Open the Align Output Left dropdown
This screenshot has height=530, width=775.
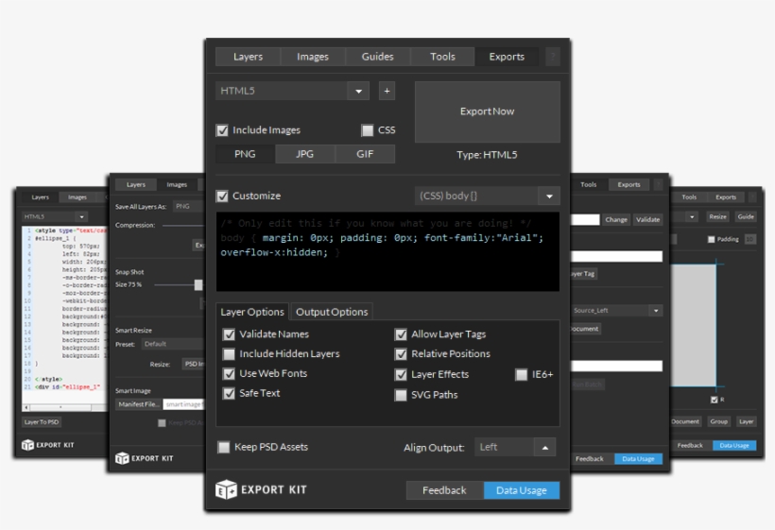[x=515, y=447]
